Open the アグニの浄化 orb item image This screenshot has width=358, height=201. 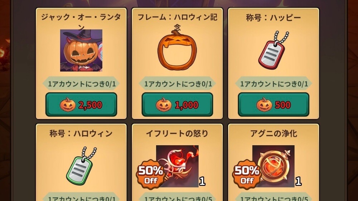pos(273,166)
